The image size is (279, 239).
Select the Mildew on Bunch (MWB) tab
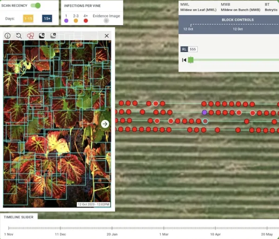[240, 7]
